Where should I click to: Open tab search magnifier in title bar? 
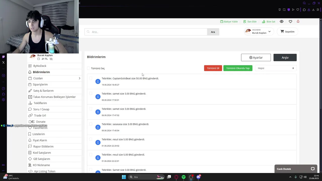304,3
